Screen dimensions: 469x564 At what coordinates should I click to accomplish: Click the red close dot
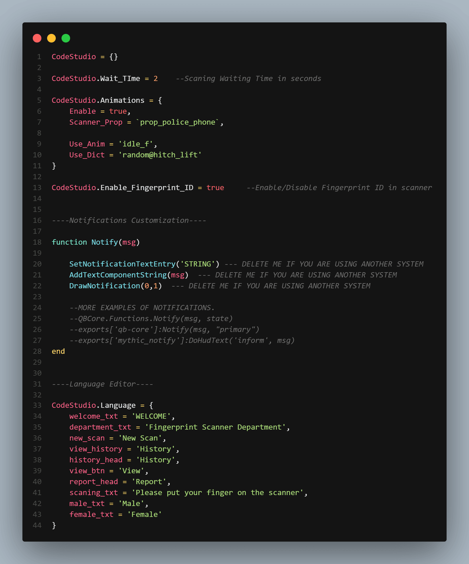(x=37, y=38)
